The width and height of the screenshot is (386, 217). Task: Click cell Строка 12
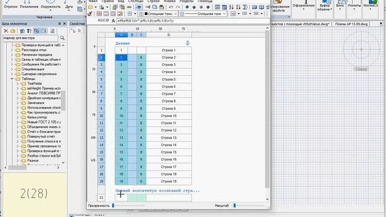[x=169, y=130]
